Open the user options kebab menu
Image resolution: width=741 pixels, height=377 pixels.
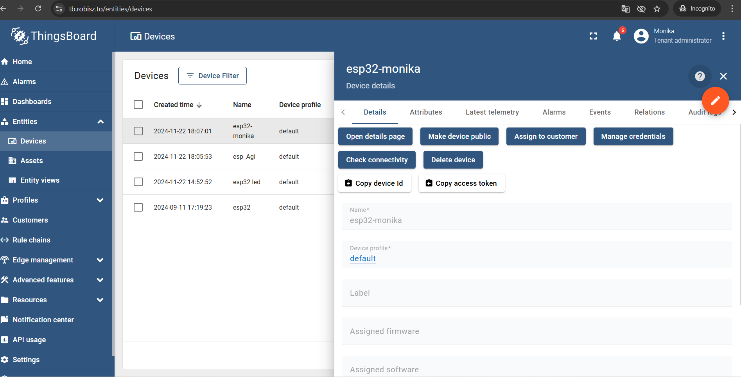coord(723,36)
